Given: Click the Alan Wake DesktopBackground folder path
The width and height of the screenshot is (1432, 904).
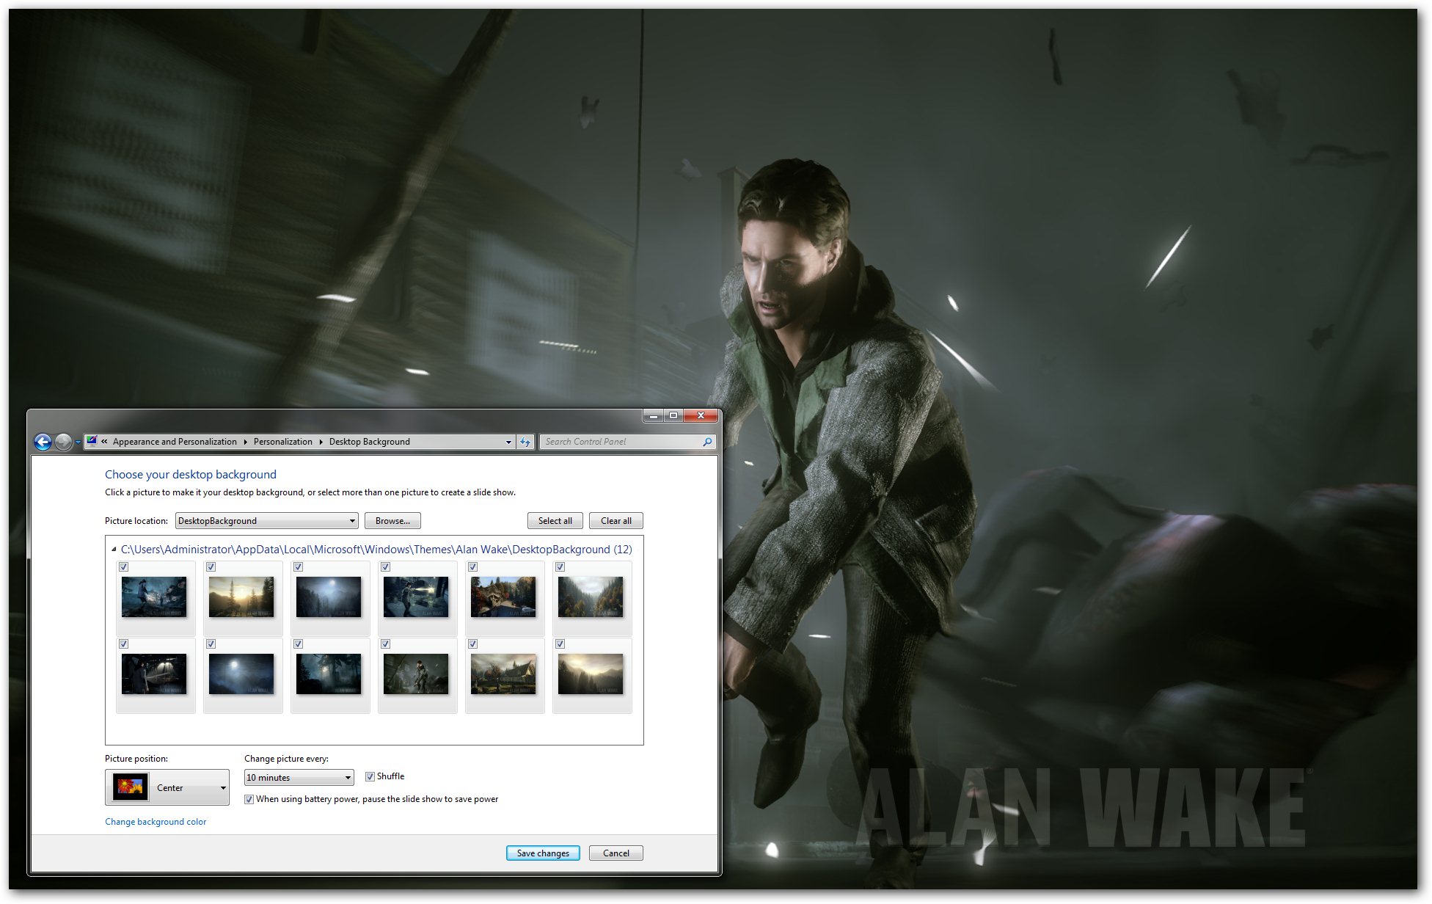Looking at the screenshot, I should pos(376,550).
